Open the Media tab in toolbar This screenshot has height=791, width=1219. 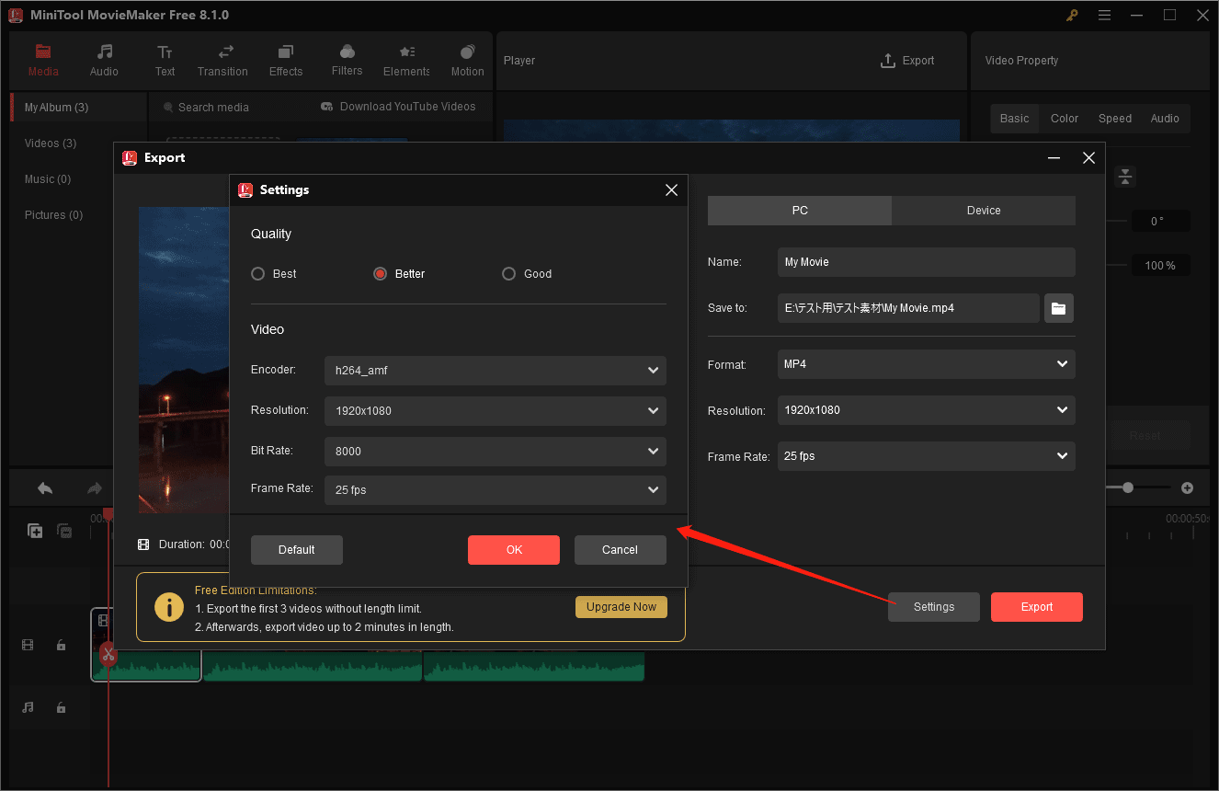43,61
